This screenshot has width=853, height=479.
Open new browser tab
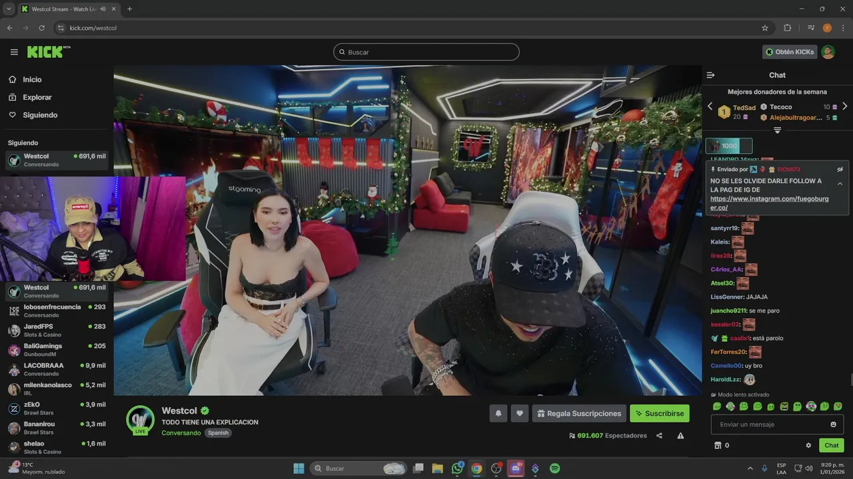click(129, 9)
